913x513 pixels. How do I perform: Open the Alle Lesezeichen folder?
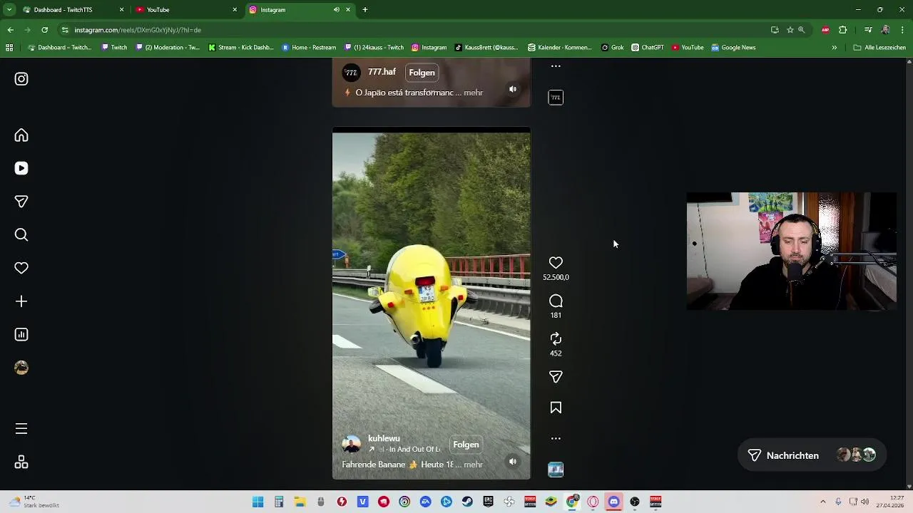[879, 48]
